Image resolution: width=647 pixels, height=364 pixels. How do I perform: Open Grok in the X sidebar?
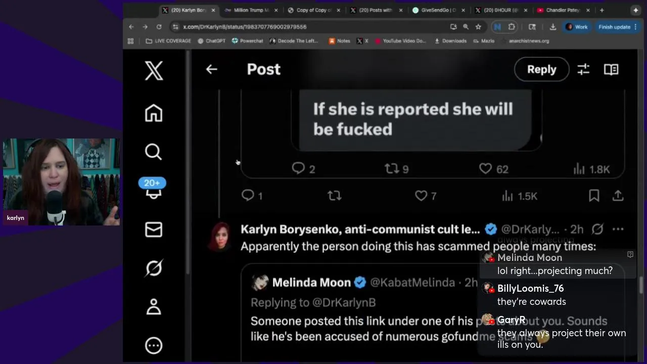tap(154, 268)
